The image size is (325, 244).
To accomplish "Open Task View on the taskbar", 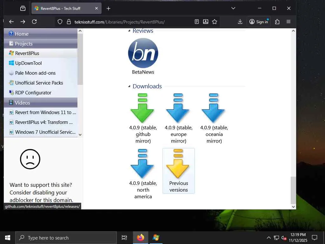I will pos(124,238).
